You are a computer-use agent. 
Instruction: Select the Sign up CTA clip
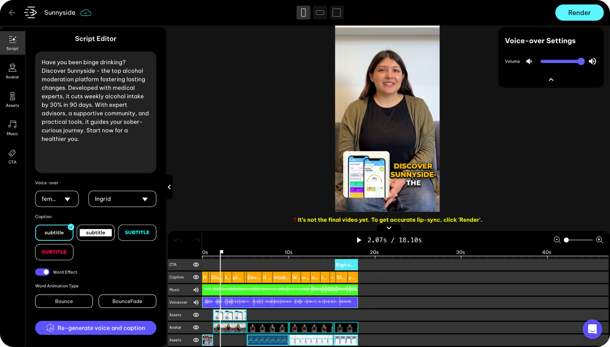346,265
